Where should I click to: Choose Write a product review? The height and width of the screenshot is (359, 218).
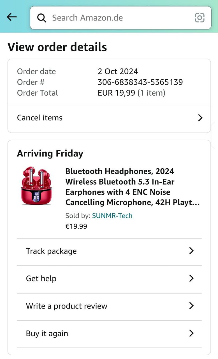pyautogui.click(x=67, y=306)
